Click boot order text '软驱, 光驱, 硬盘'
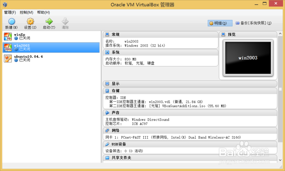The width and height of the screenshot is (285, 171). click(x=139, y=63)
